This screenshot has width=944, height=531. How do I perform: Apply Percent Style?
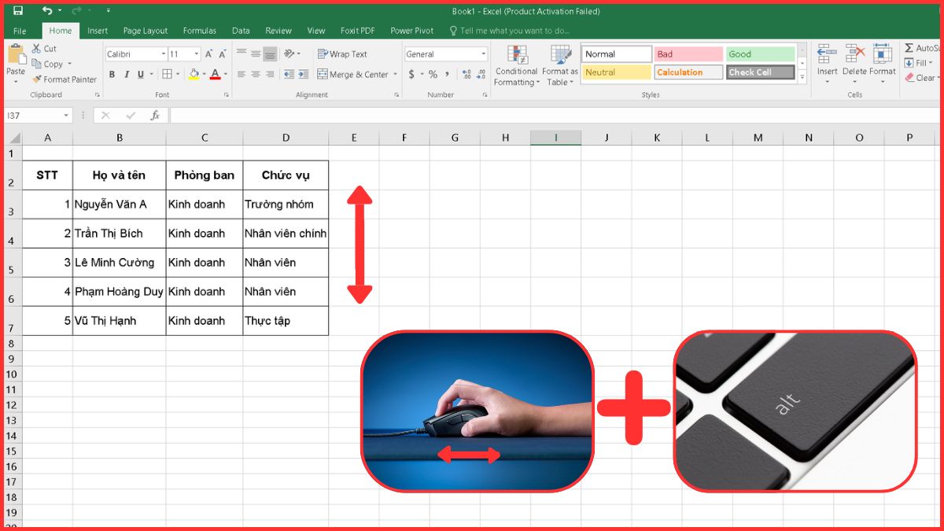(433, 75)
